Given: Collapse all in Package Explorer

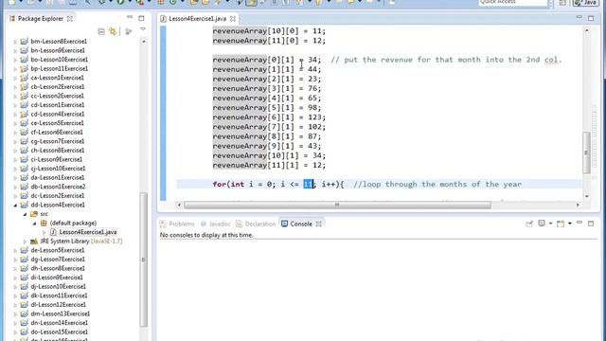Looking at the screenshot, I should point(101,31).
